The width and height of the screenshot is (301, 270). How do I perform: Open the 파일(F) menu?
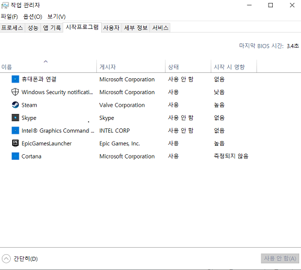point(9,16)
